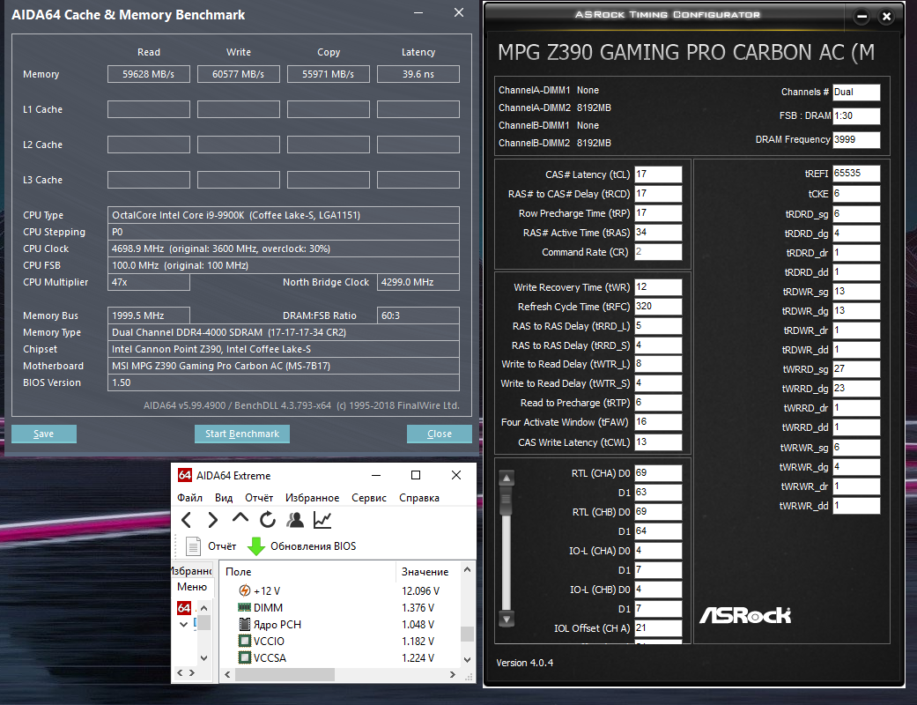Viewport: 917px width, 705px height.
Task: Click the IOL Offset (CH A) field
Action: [x=658, y=627]
